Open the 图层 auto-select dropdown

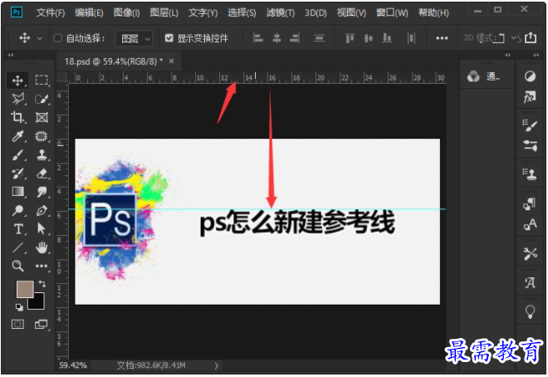point(135,38)
